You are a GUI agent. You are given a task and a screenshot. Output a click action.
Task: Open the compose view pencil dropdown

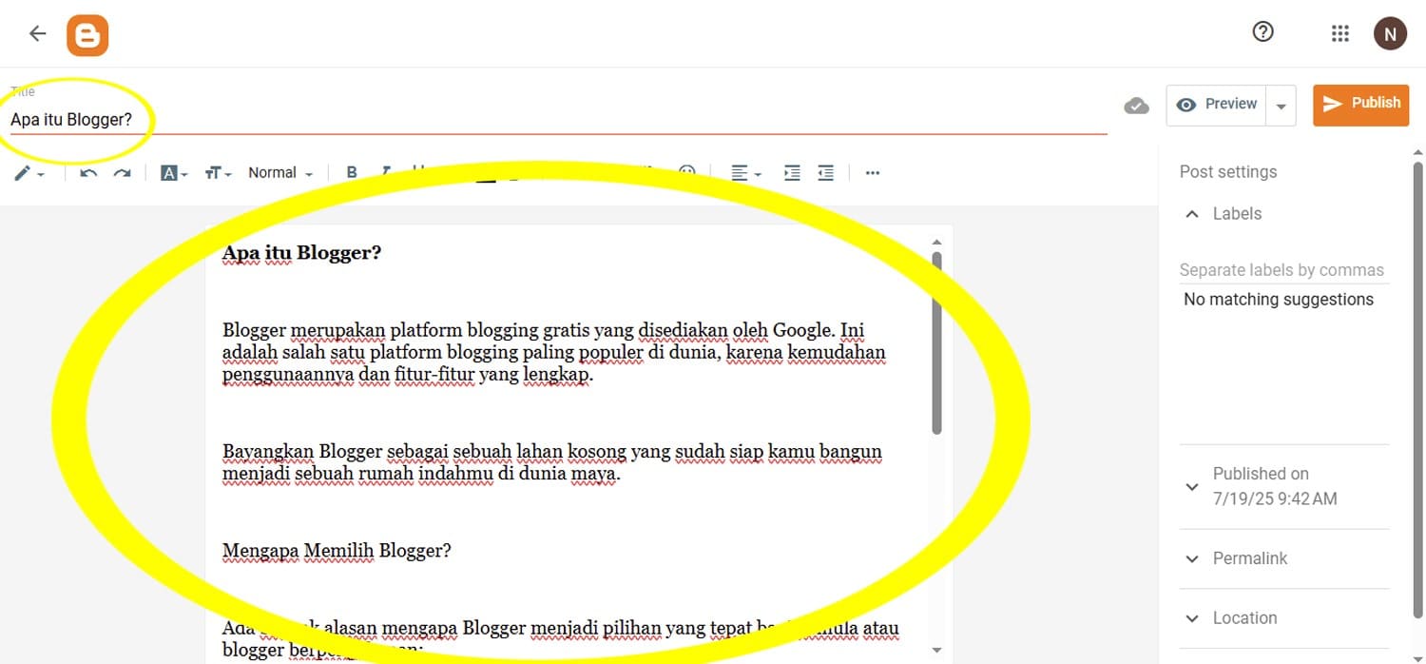coord(29,173)
